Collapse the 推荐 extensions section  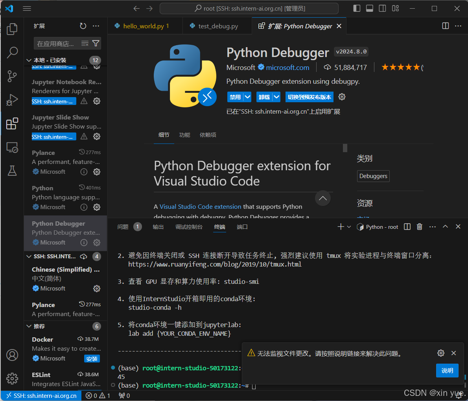pos(29,326)
